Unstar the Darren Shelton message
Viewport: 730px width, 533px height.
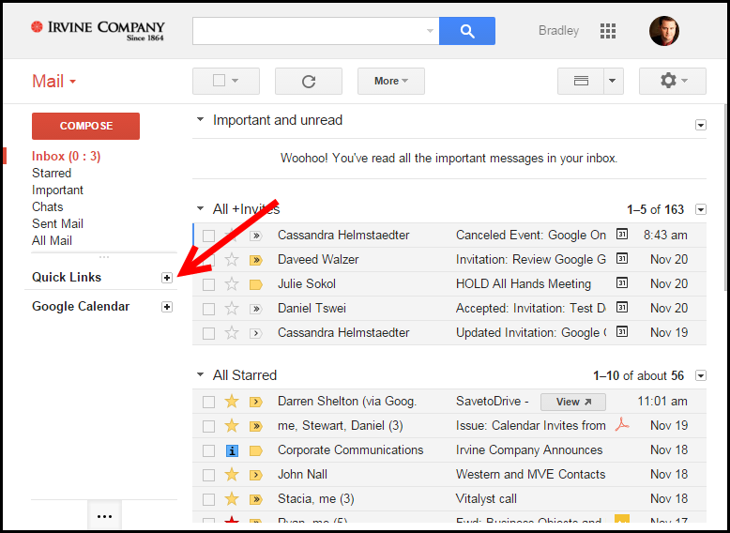click(x=232, y=402)
